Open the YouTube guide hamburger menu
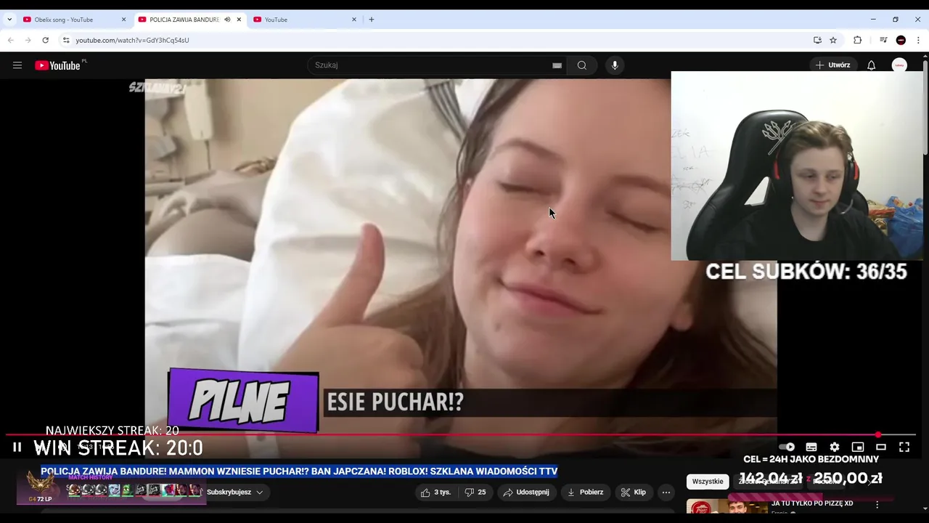Screen dimensions: 929x523 tap(17, 65)
